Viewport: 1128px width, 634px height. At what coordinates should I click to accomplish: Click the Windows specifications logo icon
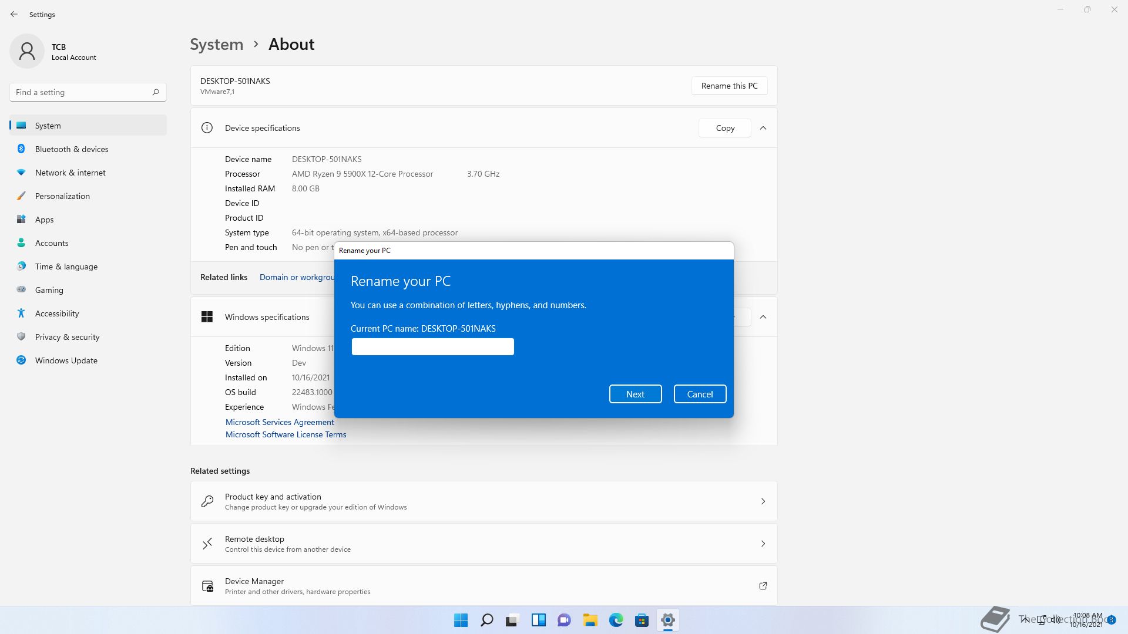tap(207, 317)
